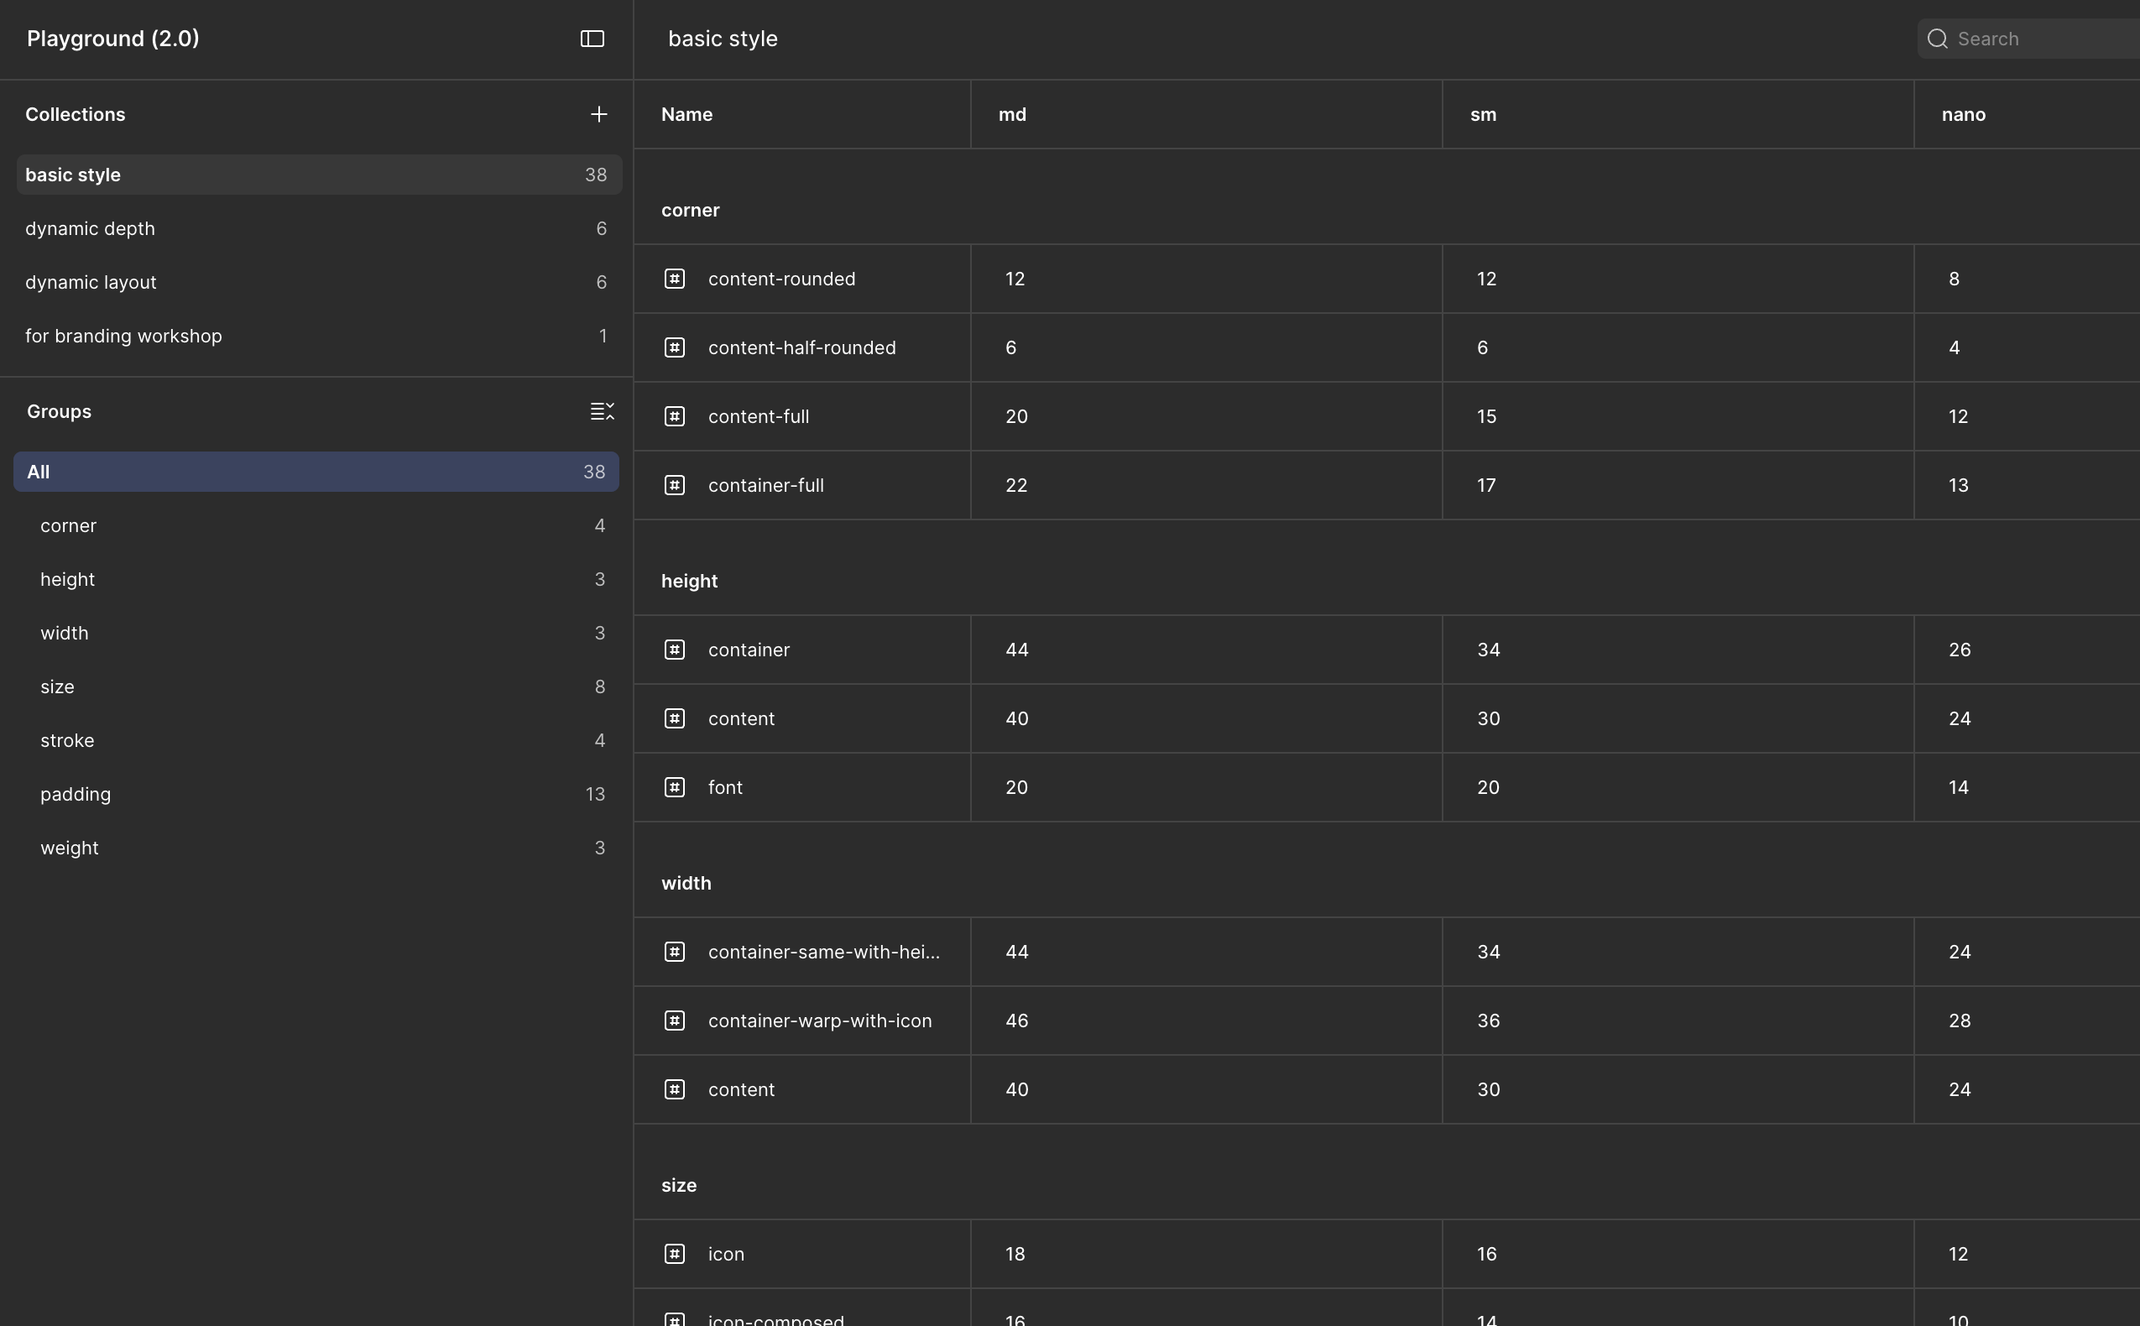2140x1326 pixels.
Task: Click the Name column header
Action: pyautogui.click(x=802, y=114)
